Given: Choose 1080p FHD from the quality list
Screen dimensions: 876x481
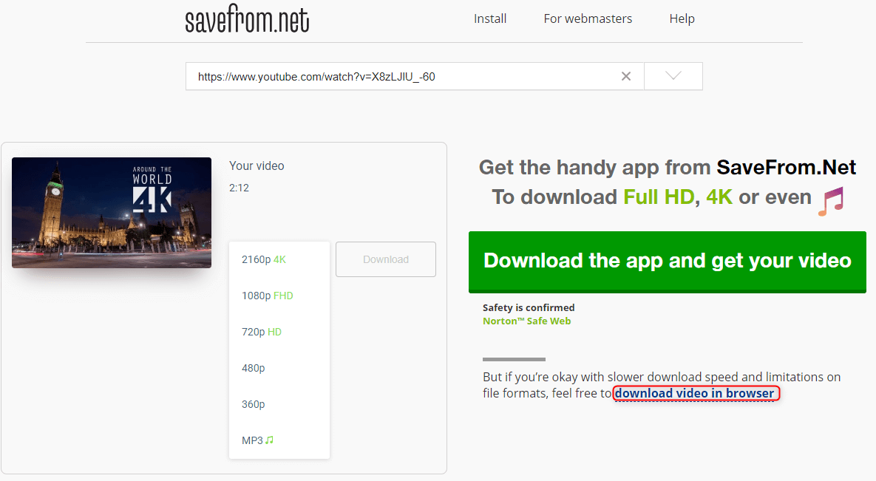Looking at the screenshot, I should click(267, 296).
